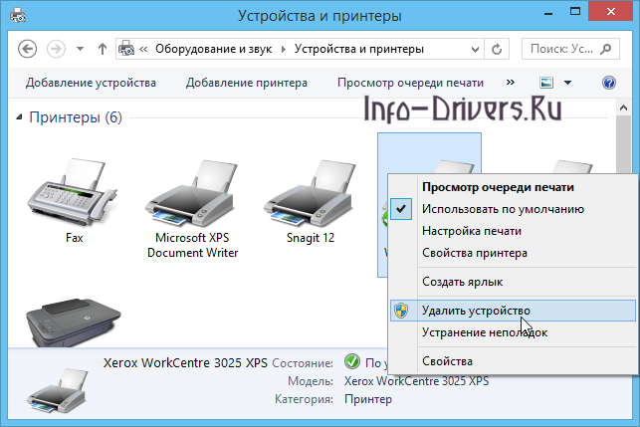Viewport: 640px width, 427px height.
Task: Select the Fax printer icon
Action: (74, 191)
